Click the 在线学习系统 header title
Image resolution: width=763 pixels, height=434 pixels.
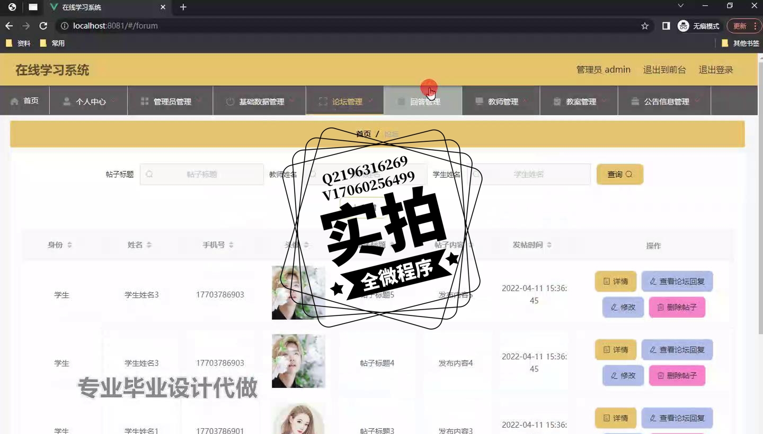tap(52, 70)
